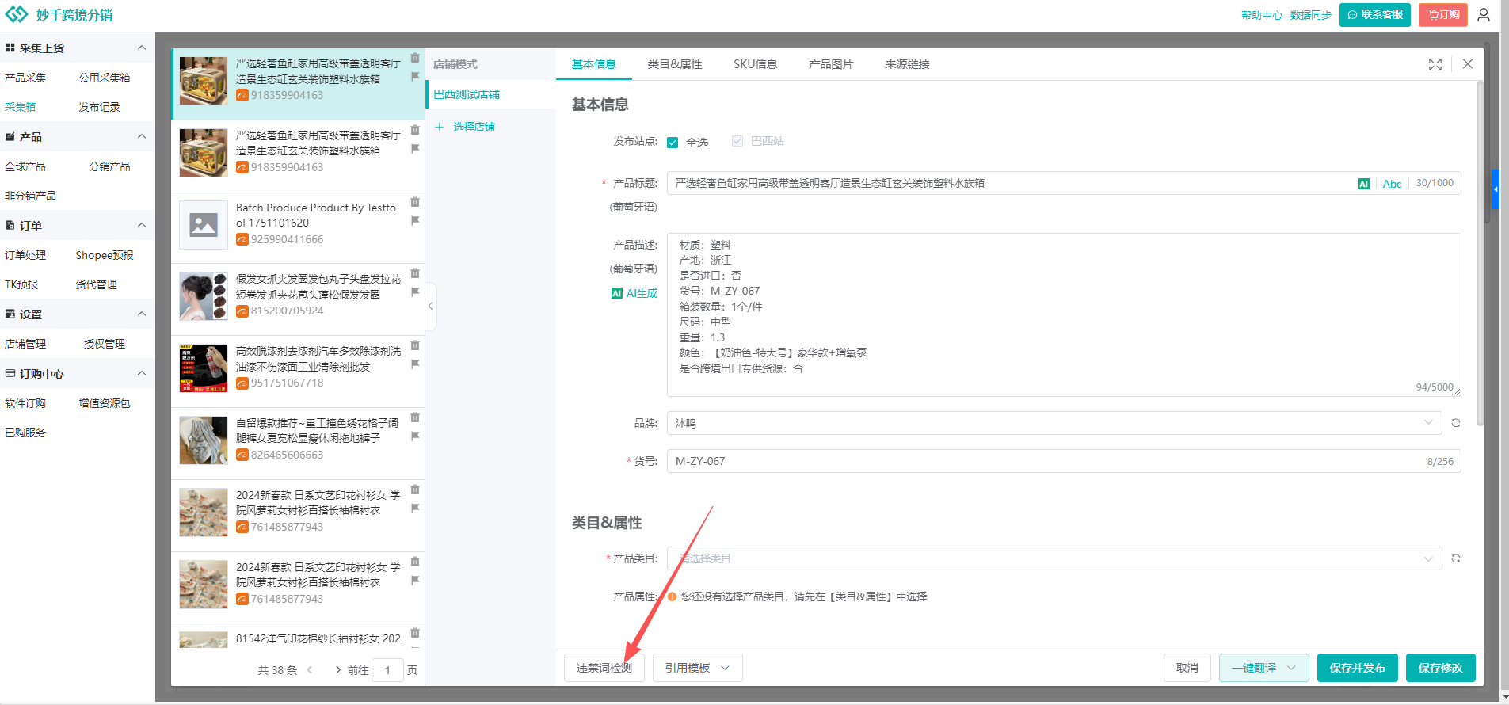This screenshot has height=705, width=1509.
Task: Refresh the 品牌 brand list
Action: pos(1456,423)
